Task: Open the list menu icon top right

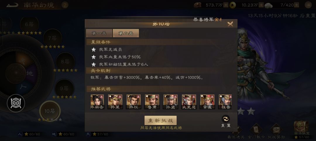Action: tap(308, 5)
